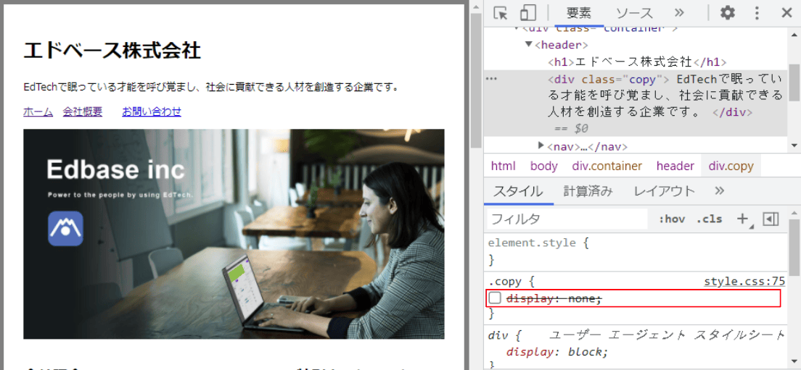This screenshot has height=370, width=801.
Task: Select the 計算済み sub-tab
Action: coord(588,192)
